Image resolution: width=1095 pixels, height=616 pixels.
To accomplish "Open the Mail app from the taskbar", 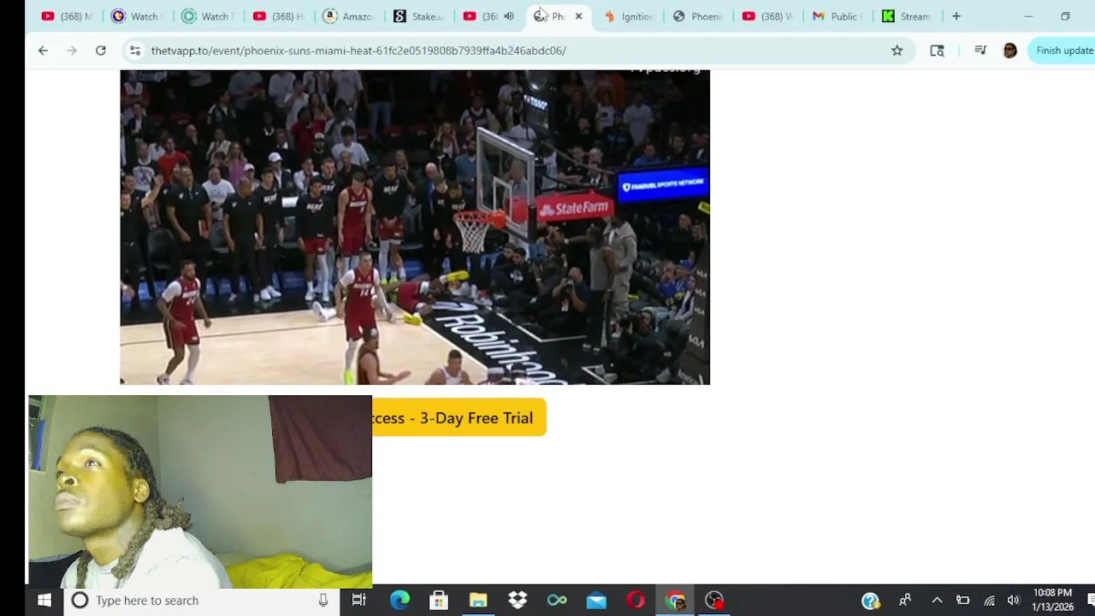I will [x=596, y=601].
